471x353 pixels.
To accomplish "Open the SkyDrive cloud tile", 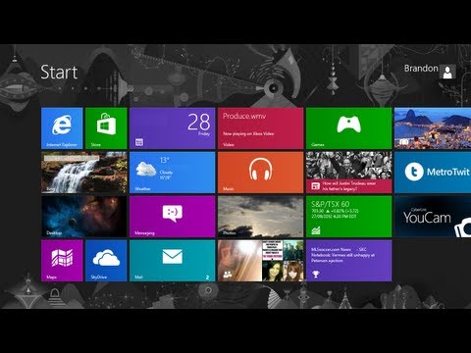I will coord(106,261).
